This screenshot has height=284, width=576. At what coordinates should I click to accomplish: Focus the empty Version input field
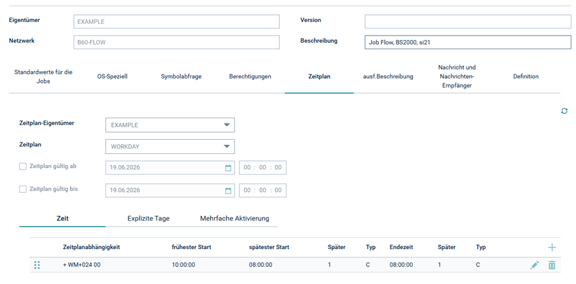[x=468, y=22]
